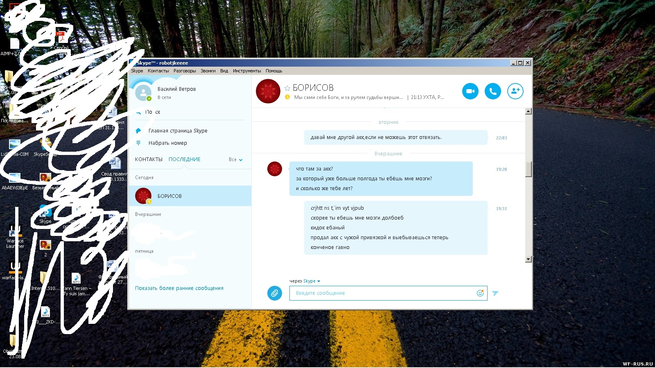655x368 pixels.
Task: Click Показать более ранние сообщения link
Action: (179, 288)
